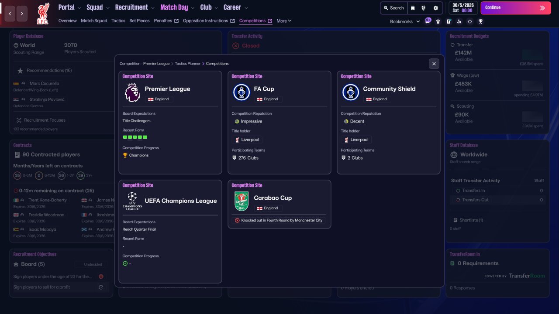
Task: Switch to the Tactics tab
Action: coord(118,21)
